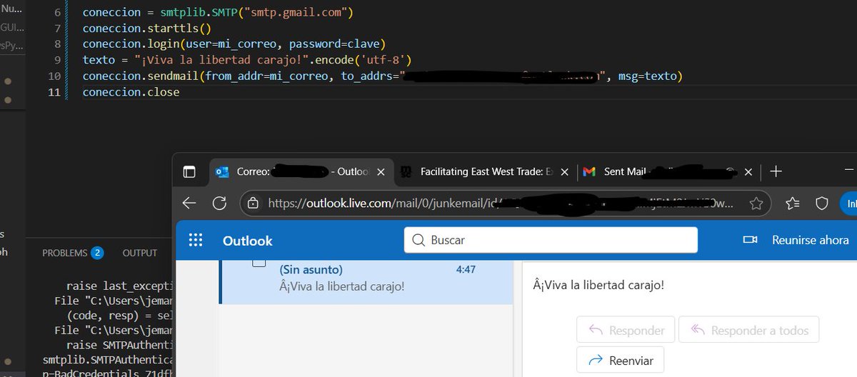The image size is (857, 377).
Task: Tick the checkbox of the Sin asunto email
Action: [259, 263]
